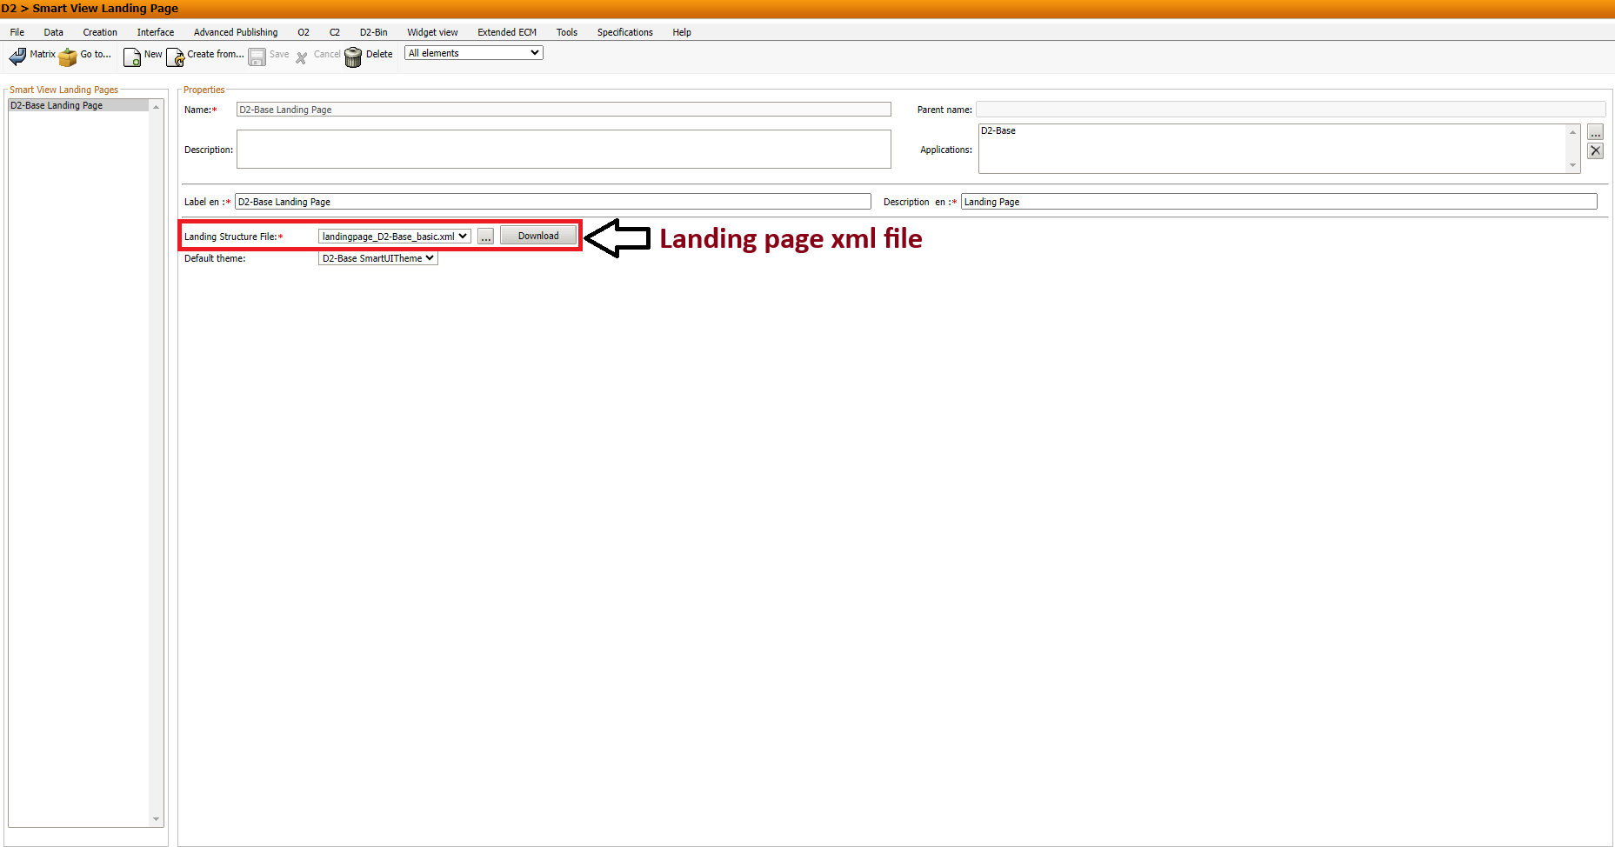Click the Name input field
This screenshot has height=847, width=1615.
[564, 110]
